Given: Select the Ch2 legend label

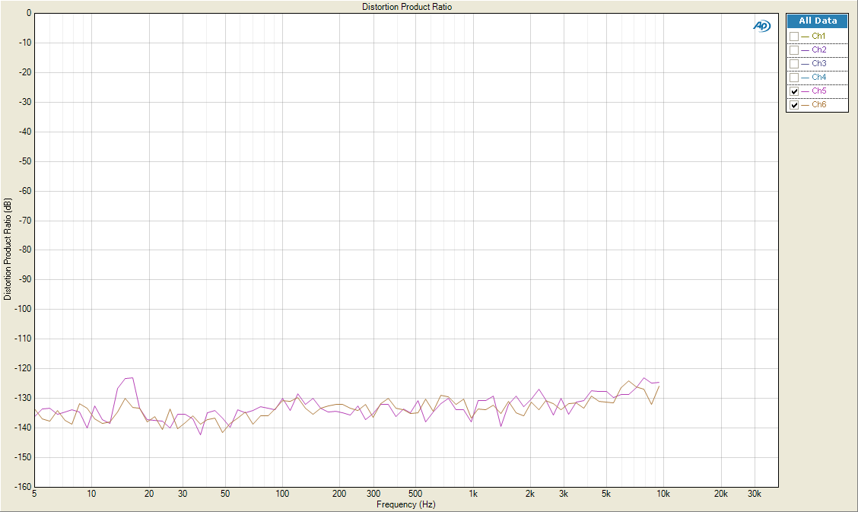Looking at the screenshot, I should click(819, 49).
